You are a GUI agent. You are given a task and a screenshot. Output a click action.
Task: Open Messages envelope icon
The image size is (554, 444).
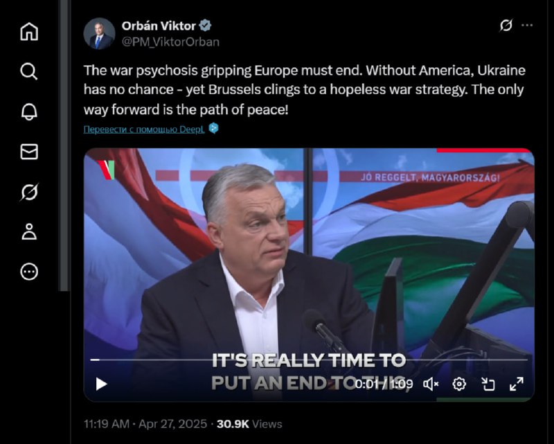pyautogui.click(x=29, y=152)
